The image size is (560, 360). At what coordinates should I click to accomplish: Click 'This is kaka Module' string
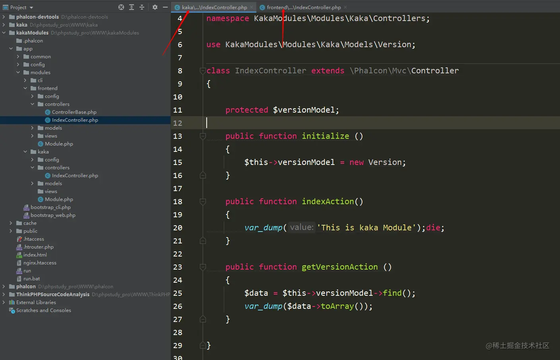[366, 228]
